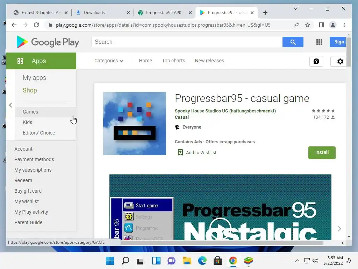Open a new tab with the plus button
This screenshot has width=358, height=269.
click(x=265, y=13)
